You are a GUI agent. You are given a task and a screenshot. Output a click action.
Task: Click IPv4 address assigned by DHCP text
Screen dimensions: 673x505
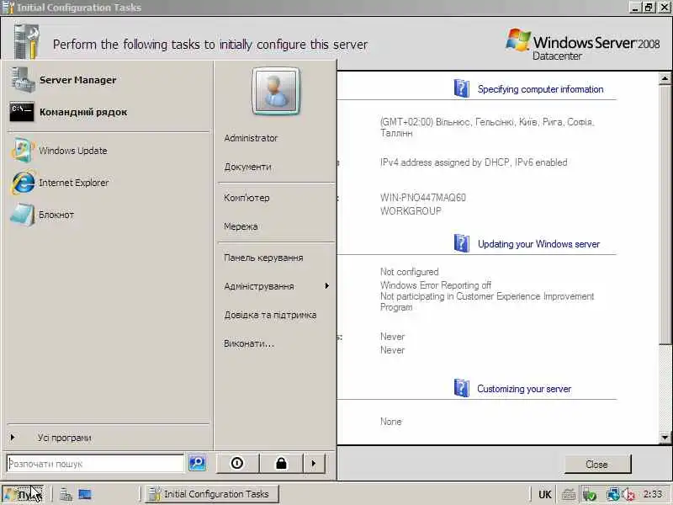point(474,162)
